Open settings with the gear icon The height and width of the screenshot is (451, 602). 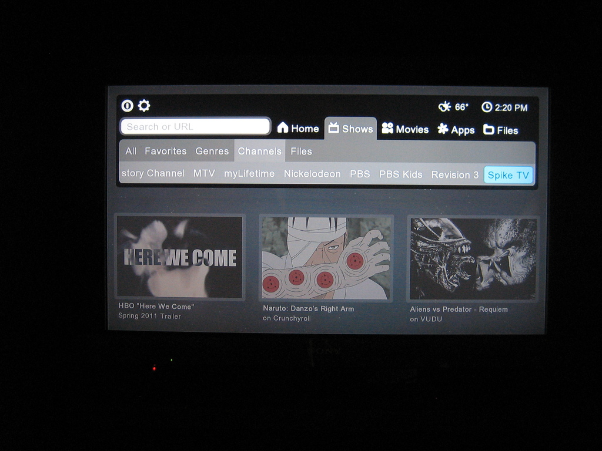pyautogui.click(x=144, y=106)
